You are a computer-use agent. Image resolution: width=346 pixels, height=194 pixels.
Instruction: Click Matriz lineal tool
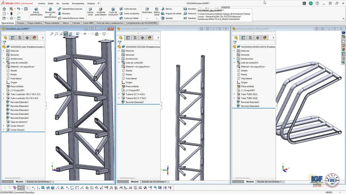pos(157,11)
